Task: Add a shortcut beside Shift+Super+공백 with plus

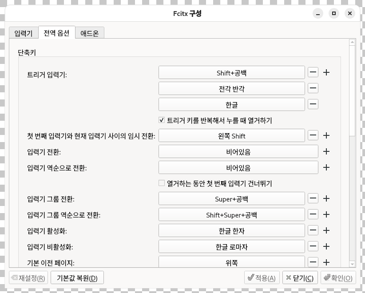Action: point(326,214)
